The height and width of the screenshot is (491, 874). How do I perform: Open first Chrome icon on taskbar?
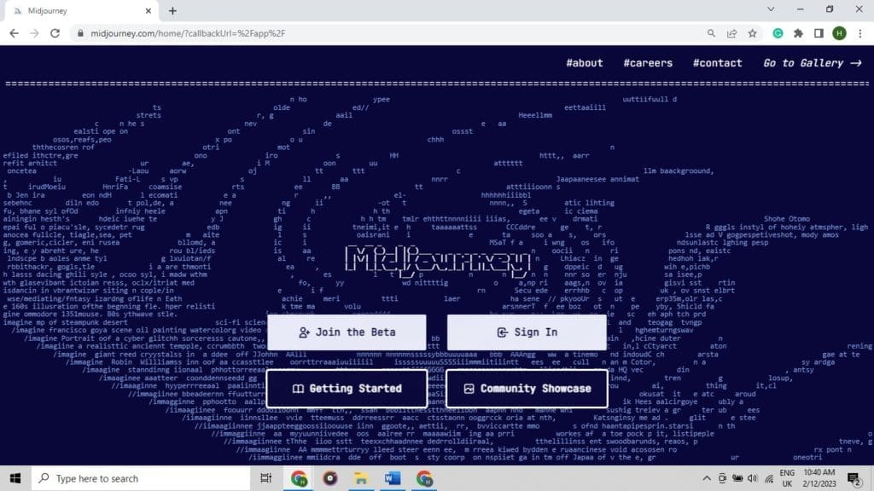pos(299,478)
